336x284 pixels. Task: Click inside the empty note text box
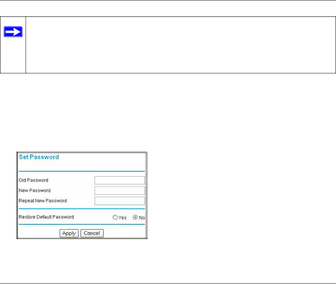[x=181, y=45]
